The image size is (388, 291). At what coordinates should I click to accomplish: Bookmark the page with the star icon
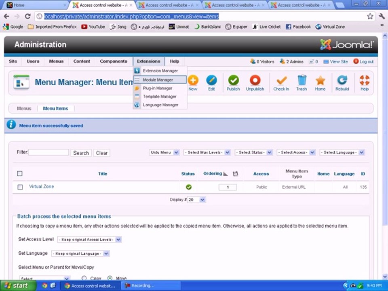coord(370,16)
